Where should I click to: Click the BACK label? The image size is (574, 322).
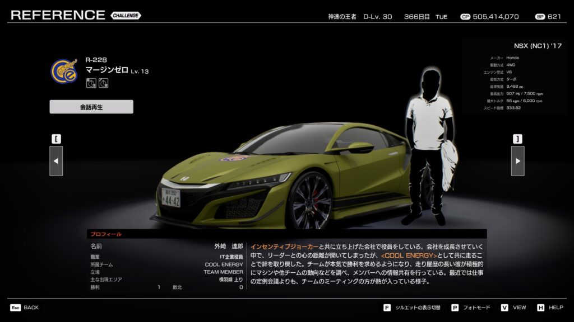(x=31, y=307)
